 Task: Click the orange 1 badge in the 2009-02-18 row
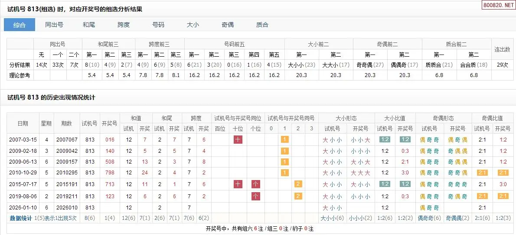pos(284,151)
